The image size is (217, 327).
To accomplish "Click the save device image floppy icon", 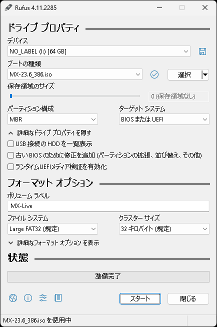I will pos(202,51).
